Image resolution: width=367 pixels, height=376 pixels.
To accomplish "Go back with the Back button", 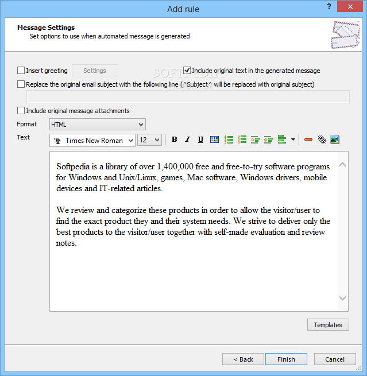I will point(243,359).
